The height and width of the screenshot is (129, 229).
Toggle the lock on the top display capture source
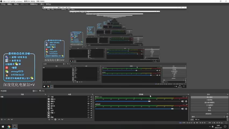tap(91, 97)
